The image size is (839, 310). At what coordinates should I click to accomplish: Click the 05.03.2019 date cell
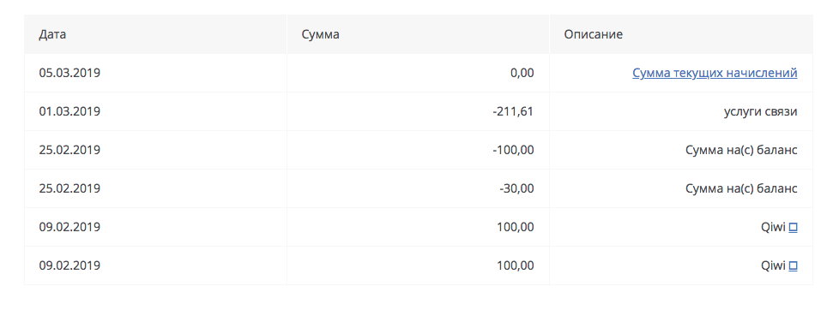coord(69,74)
